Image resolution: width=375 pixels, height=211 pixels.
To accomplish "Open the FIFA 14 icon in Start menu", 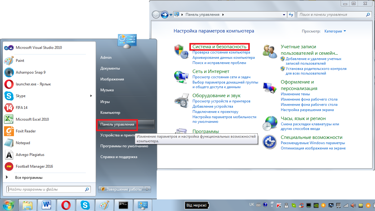I will click(x=9, y=108).
